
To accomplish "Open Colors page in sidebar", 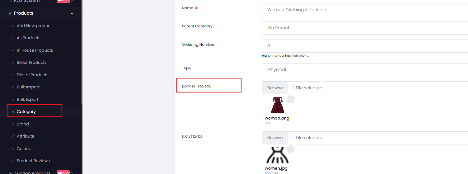I will click(x=23, y=148).
